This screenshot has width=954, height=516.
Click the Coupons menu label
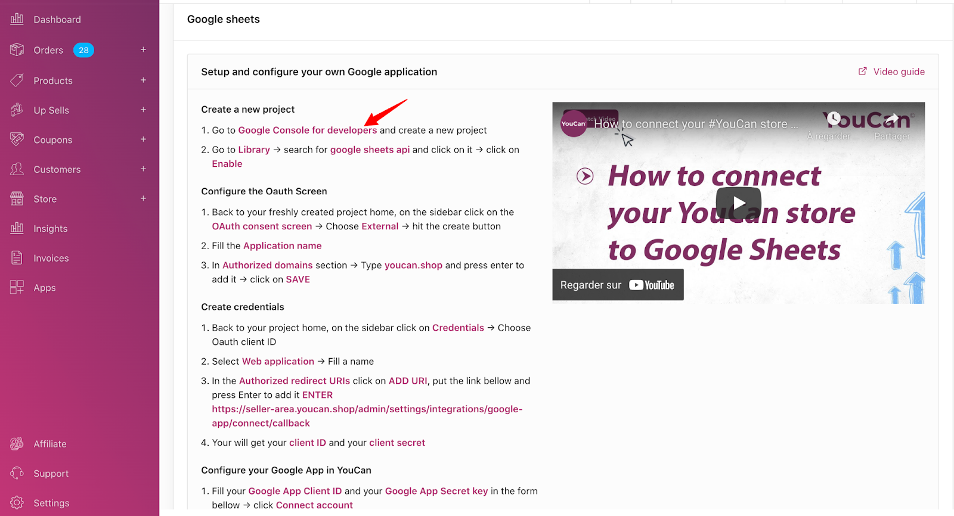tap(53, 140)
